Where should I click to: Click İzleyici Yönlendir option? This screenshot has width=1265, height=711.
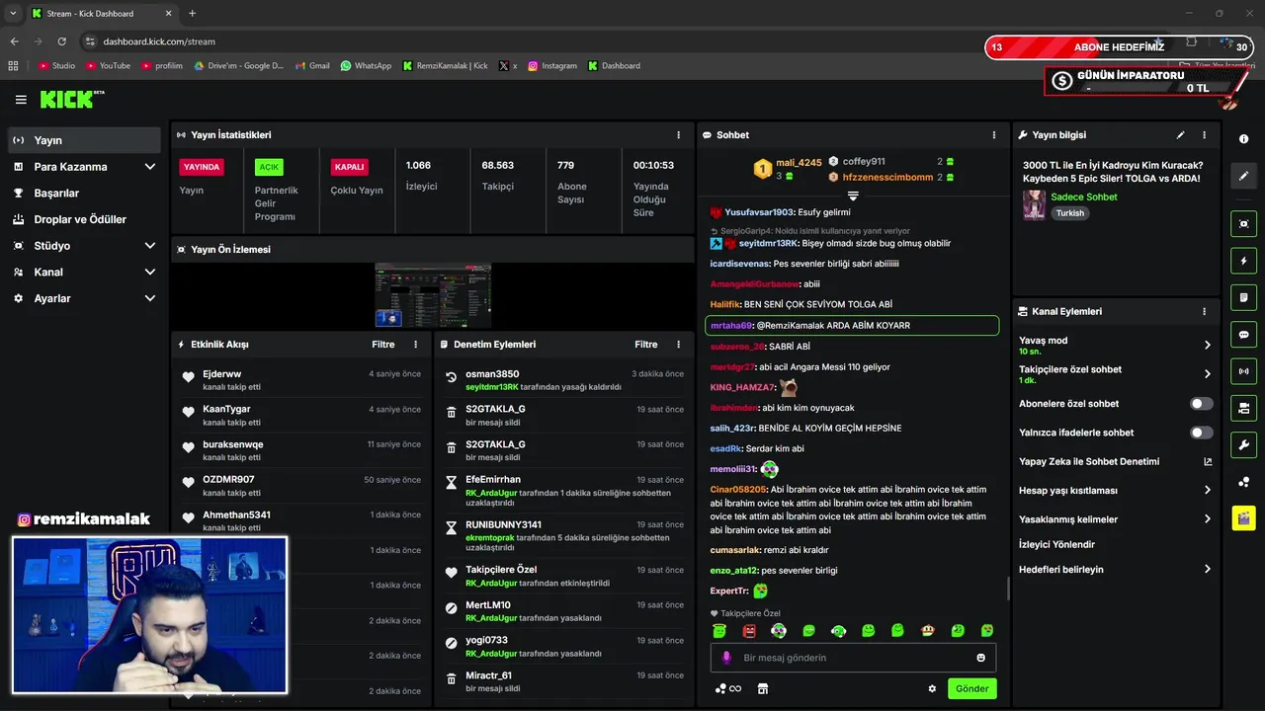pos(1056,544)
